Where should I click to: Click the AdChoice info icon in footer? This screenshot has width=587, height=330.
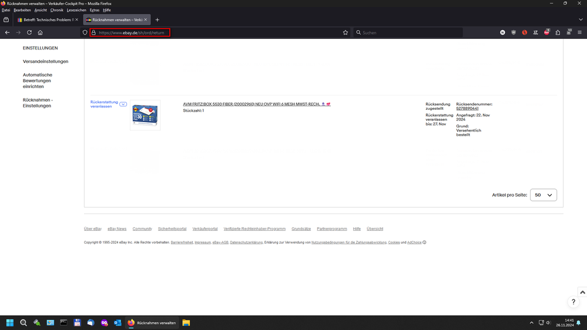click(424, 243)
